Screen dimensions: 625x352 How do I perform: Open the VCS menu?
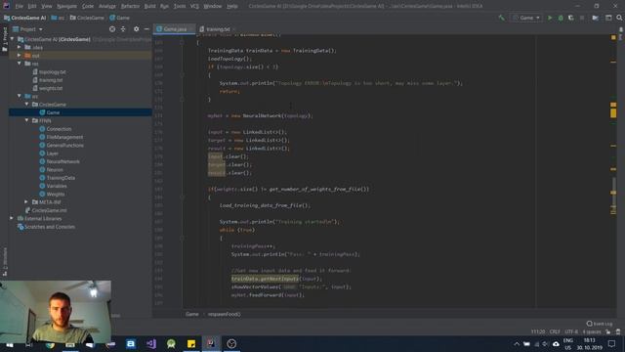point(194,7)
